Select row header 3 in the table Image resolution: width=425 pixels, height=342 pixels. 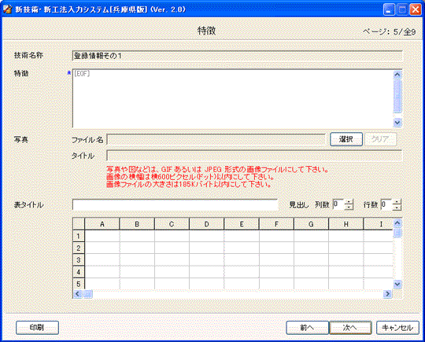click(x=79, y=260)
